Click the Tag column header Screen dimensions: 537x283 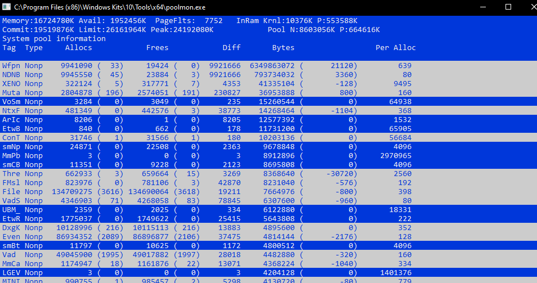click(x=9, y=48)
